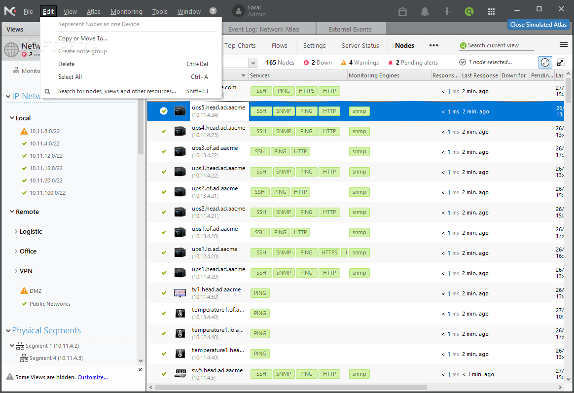This screenshot has height=393, width=574.
Task: Collapse the Physical Segments section
Action: point(8,331)
